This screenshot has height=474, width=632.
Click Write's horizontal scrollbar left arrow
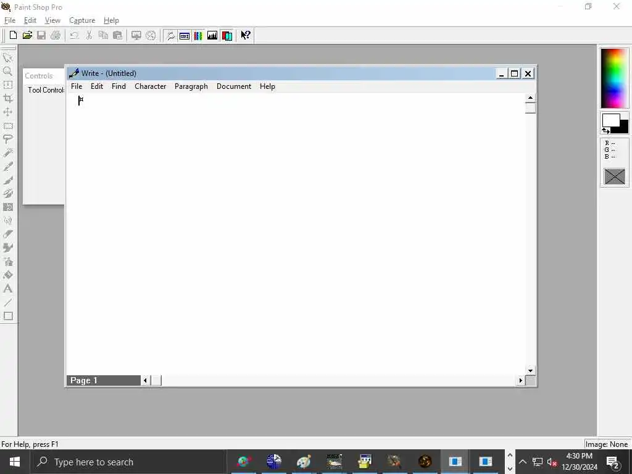point(145,380)
